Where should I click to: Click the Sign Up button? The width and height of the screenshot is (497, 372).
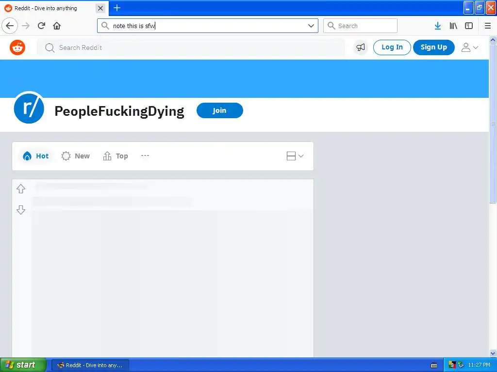click(x=433, y=47)
